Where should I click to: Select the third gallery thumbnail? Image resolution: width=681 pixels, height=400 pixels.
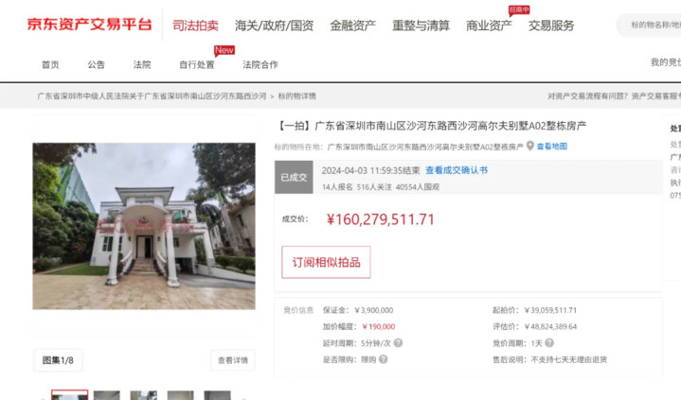(144, 395)
